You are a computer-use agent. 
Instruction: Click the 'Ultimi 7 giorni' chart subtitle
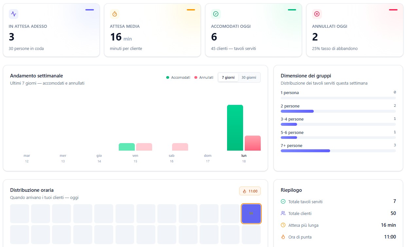(47, 83)
